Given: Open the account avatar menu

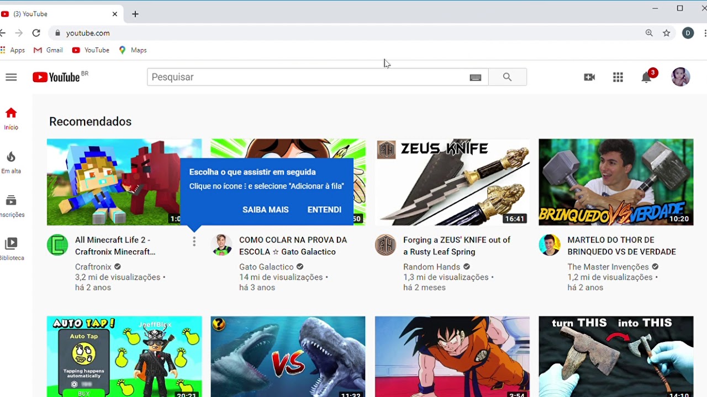Looking at the screenshot, I should pos(680,77).
